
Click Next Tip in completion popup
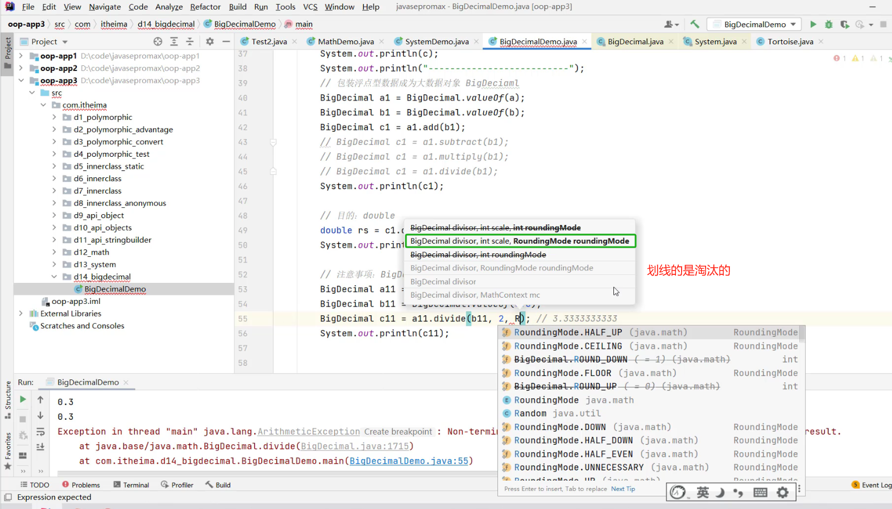pos(623,489)
